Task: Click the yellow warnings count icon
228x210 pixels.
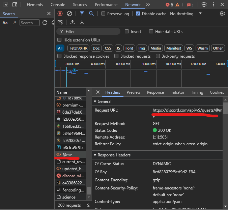Action: tap(177, 5)
